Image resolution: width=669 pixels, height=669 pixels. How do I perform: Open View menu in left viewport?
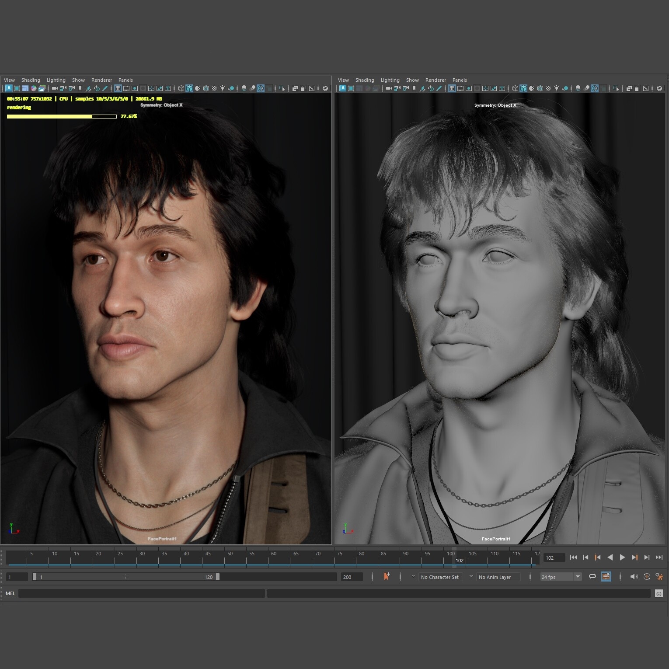pyautogui.click(x=9, y=80)
